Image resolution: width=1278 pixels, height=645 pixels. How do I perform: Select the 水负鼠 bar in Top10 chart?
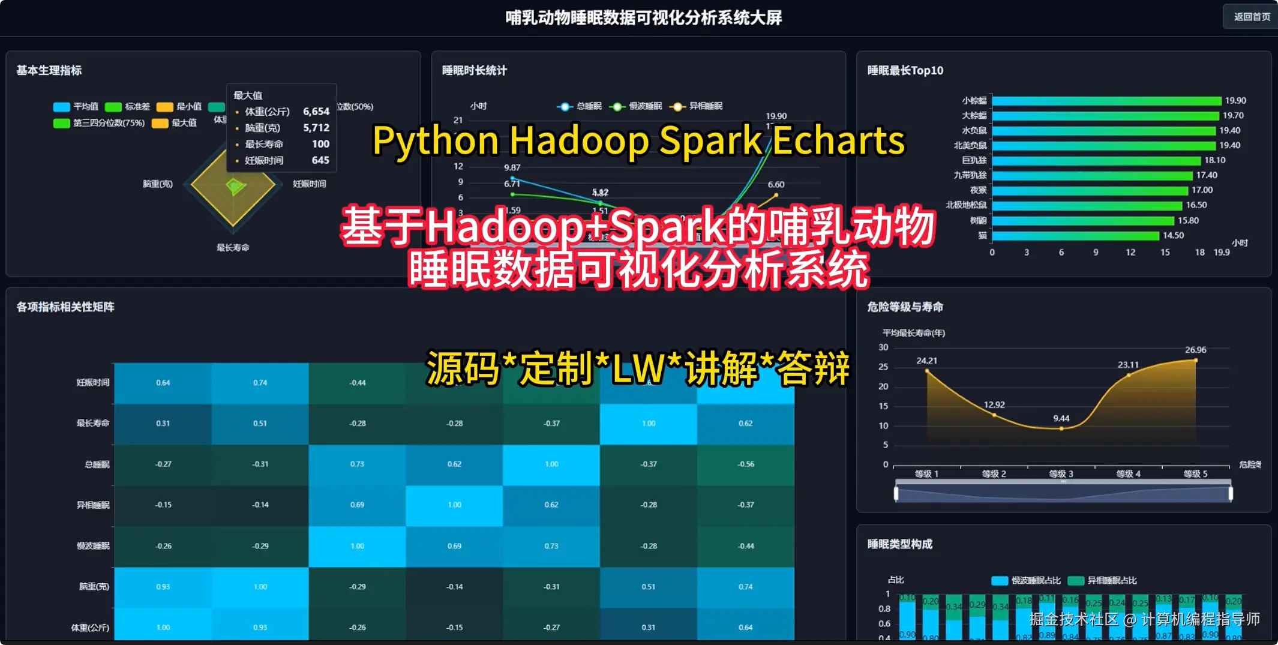(1103, 130)
